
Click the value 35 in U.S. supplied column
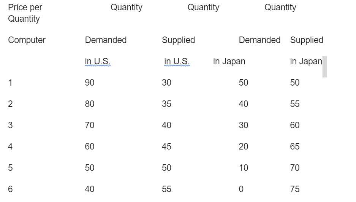(166, 104)
